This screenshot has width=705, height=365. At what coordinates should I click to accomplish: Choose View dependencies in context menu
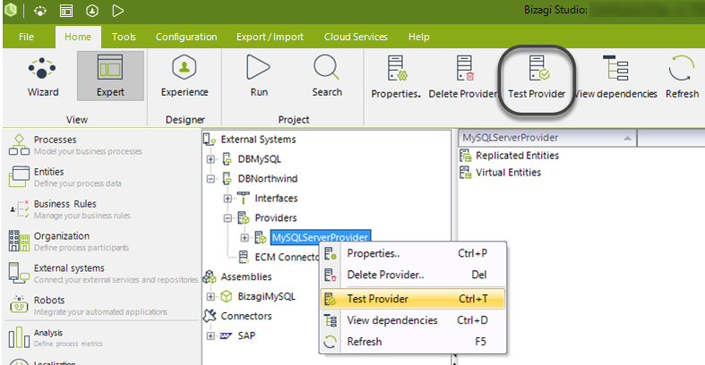tap(414, 320)
